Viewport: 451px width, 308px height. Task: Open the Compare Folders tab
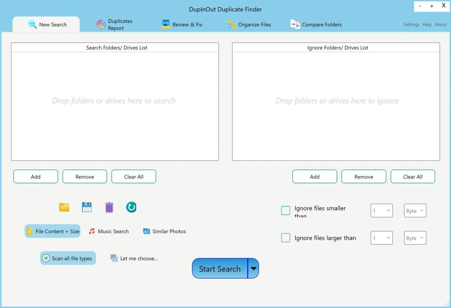(317, 24)
